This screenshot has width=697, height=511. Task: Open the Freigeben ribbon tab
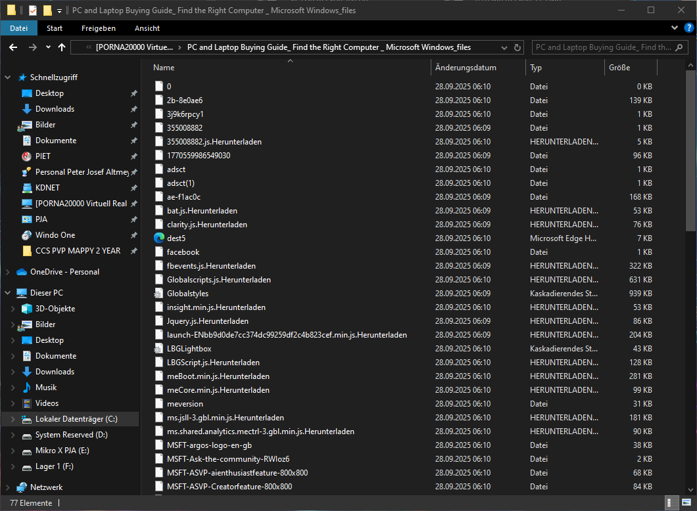pyautogui.click(x=99, y=28)
